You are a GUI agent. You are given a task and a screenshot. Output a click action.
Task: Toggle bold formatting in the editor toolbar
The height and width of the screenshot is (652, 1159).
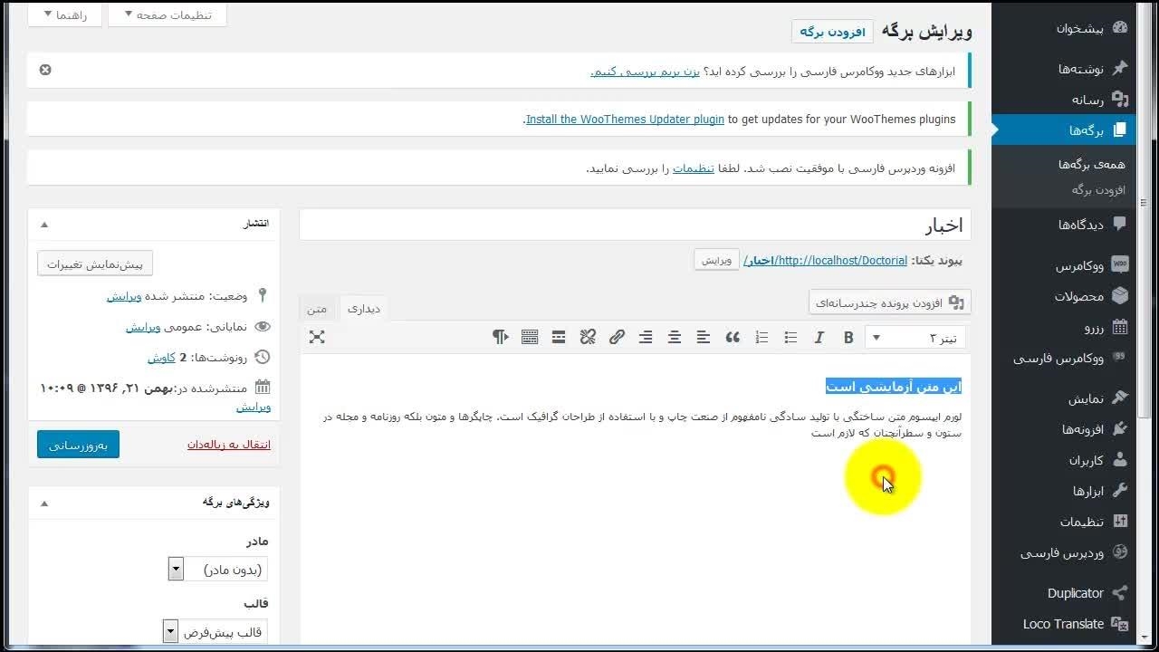click(848, 338)
